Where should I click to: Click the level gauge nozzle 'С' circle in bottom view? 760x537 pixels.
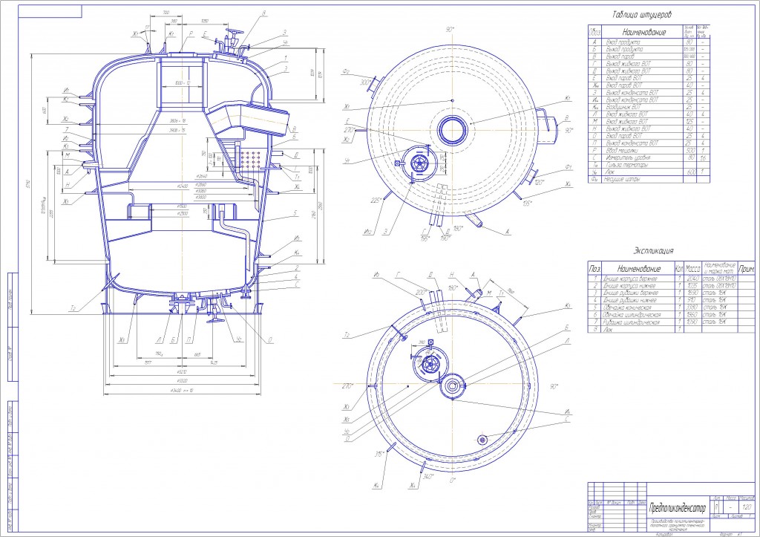coord(482,440)
